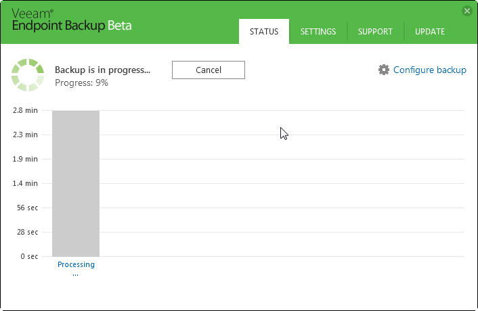The image size is (478, 311).
Task: Switch to the STATUS tab
Action: click(264, 31)
